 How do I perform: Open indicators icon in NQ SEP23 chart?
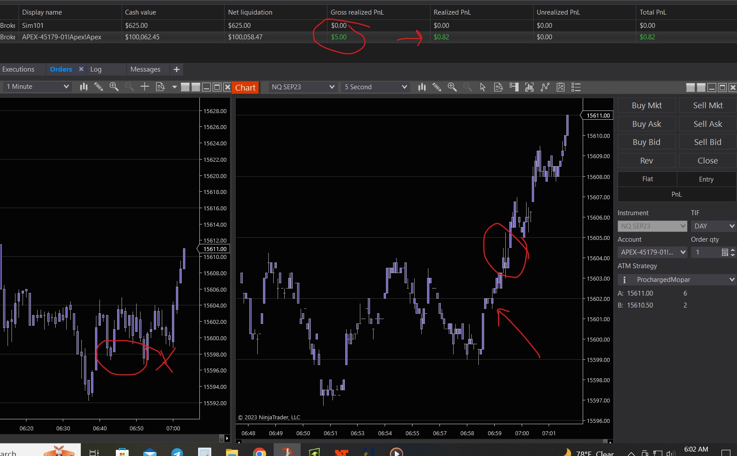529,87
